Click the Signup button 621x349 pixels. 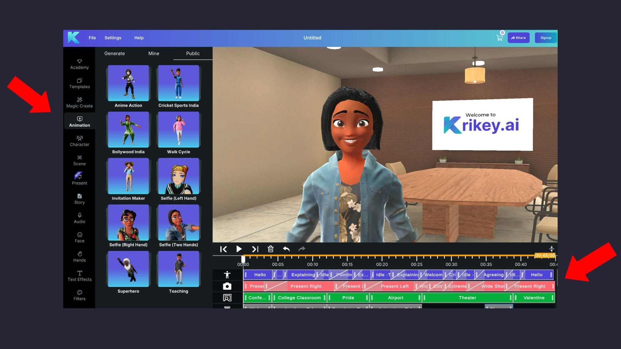pos(546,37)
